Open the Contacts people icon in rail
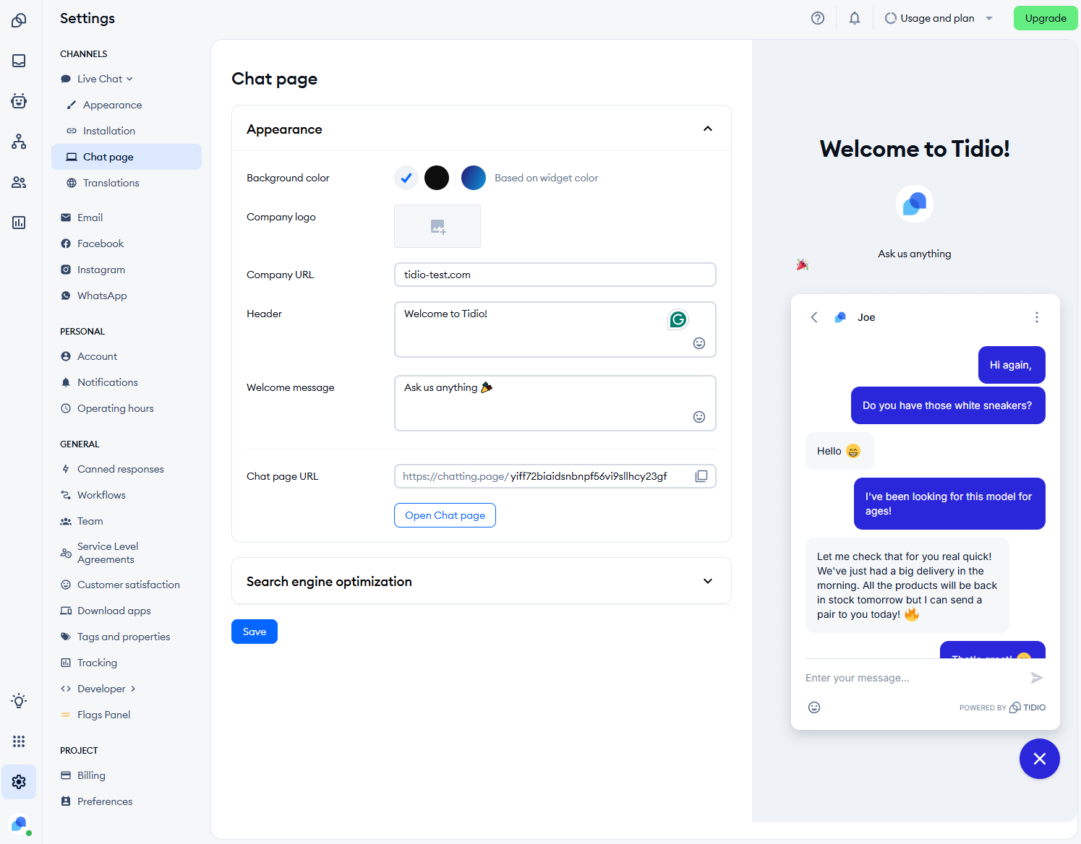The width and height of the screenshot is (1081, 844). (x=19, y=182)
